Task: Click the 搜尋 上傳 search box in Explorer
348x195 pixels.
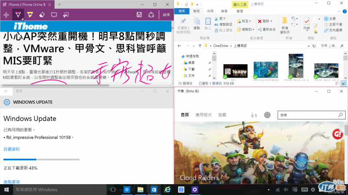Action: click(x=332, y=46)
